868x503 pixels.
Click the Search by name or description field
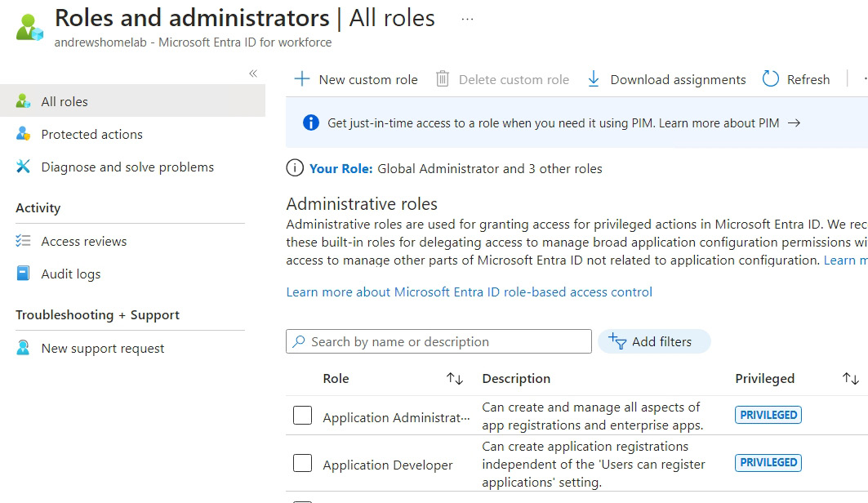[x=438, y=341]
